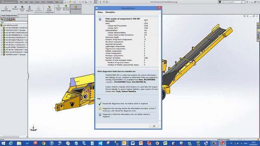Open the Window menu
The image size is (260, 146).
click(50, 2)
